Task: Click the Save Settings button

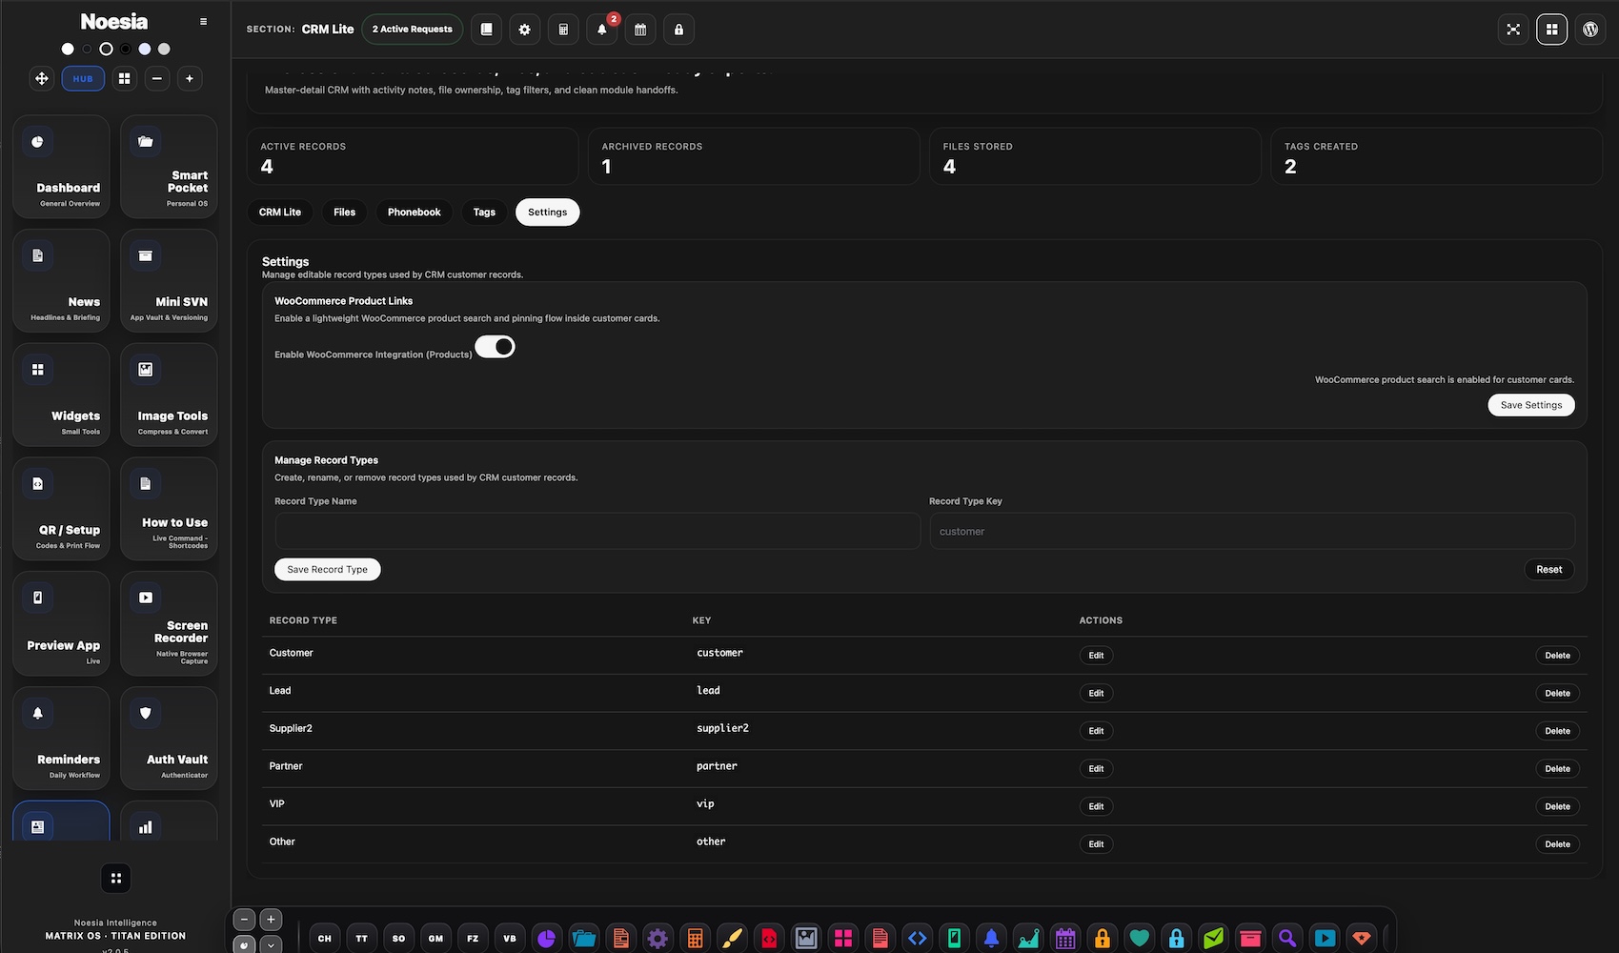Action: pos(1531,405)
